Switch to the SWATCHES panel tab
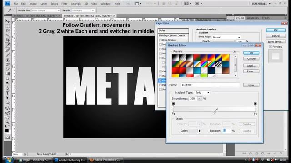 (x=253, y=18)
